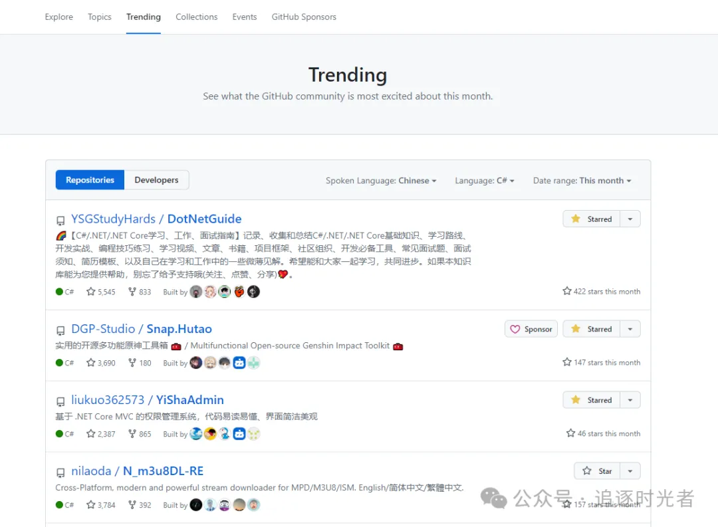This screenshot has width=718, height=527.
Task: Click the Trending page heading
Action: coord(348,74)
